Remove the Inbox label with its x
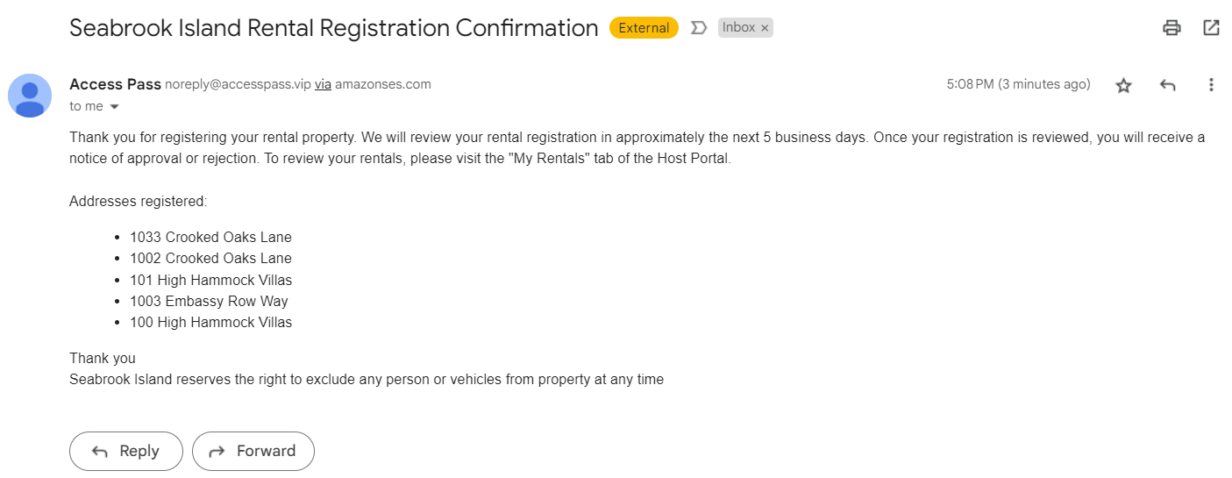 765,28
